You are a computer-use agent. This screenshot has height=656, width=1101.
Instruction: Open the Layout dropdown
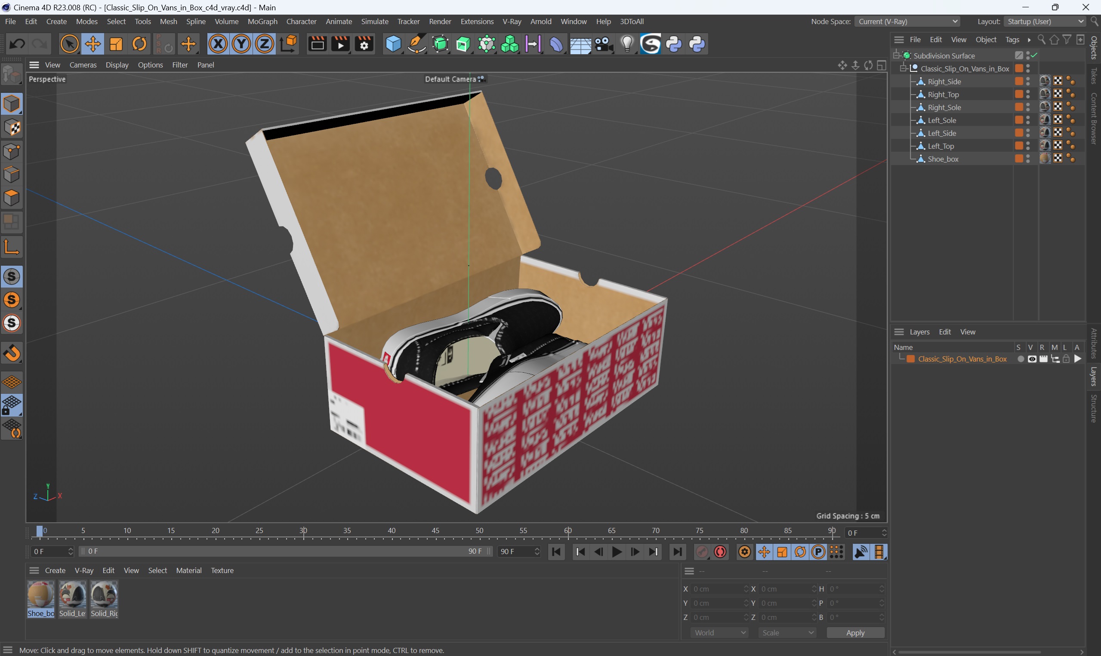click(x=1044, y=21)
